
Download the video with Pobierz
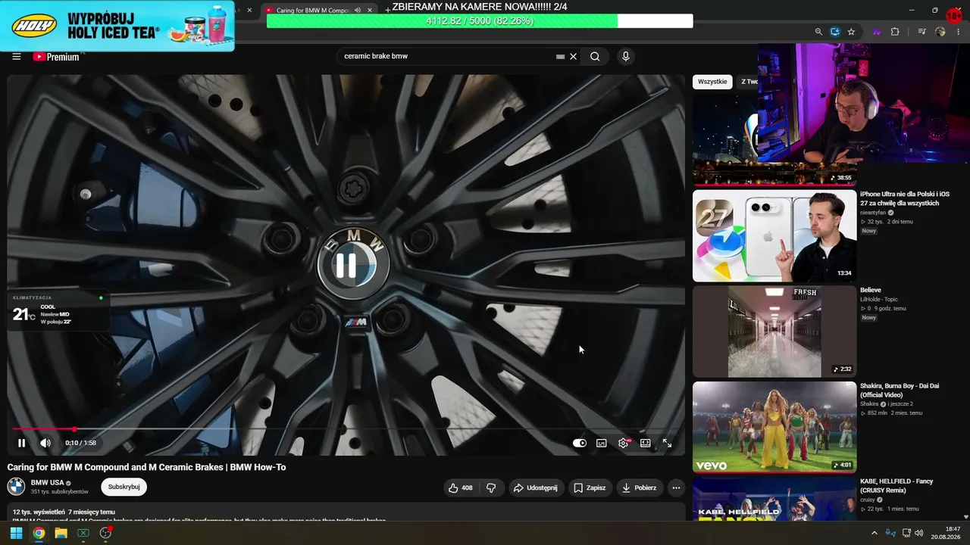click(x=640, y=487)
